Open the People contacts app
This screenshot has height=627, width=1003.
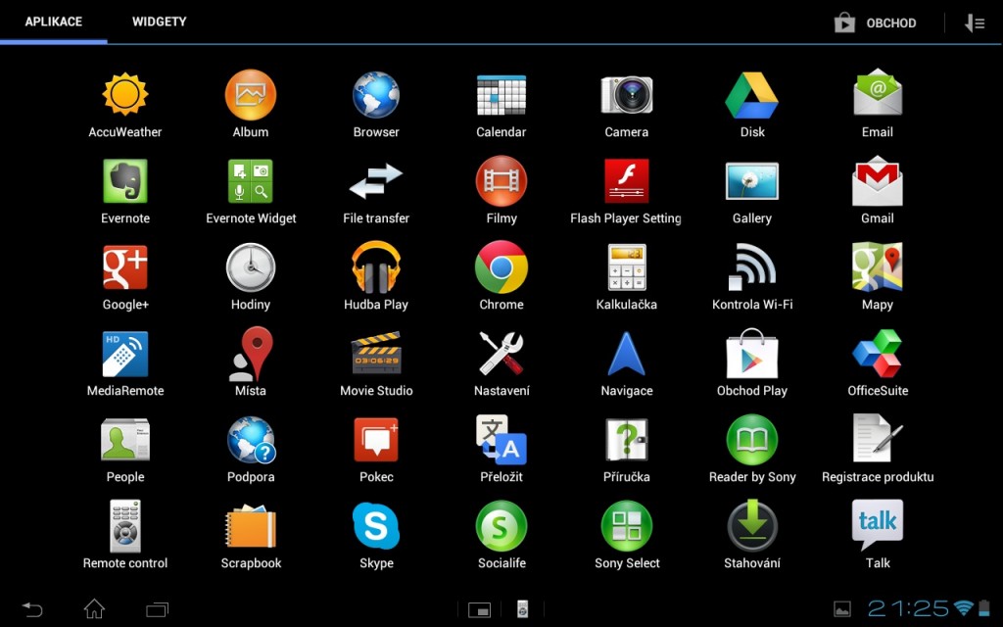click(125, 440)
